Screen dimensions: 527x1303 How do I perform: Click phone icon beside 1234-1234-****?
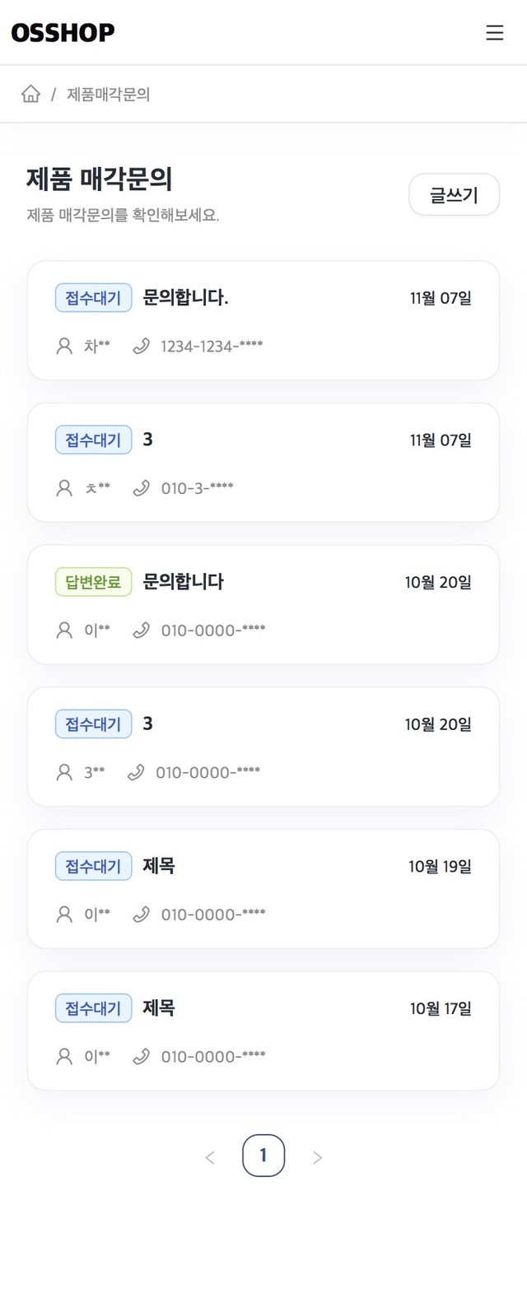(142, 347)
